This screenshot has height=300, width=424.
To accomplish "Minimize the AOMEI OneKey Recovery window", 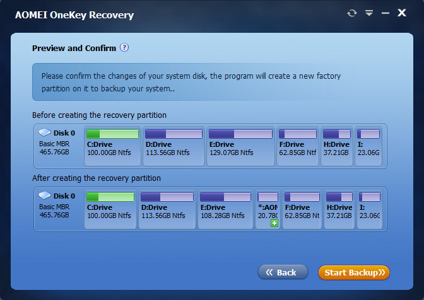I will (386, 13).
